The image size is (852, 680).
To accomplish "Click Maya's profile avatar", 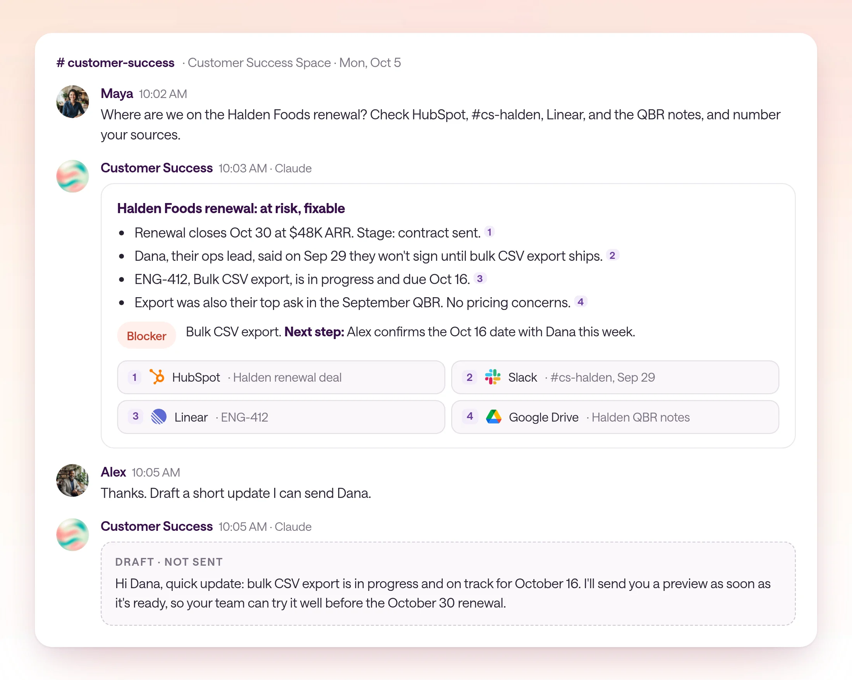I will click(72, 102).
